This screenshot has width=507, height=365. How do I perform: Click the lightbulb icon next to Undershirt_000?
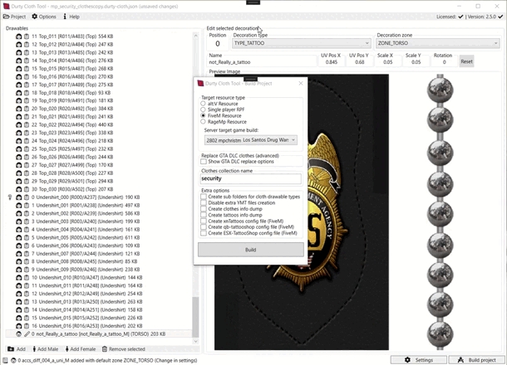tap(11, 197)
